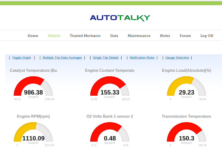The height and width of the screenshot is (160, 222).
Task: Go to the Home menu item
Action: point(33,36)
